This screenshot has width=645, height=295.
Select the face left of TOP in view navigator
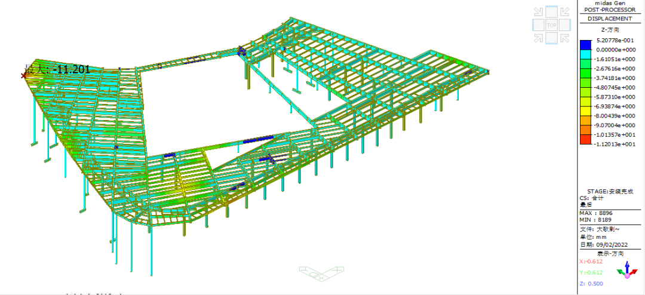pyautogui.click(x=538, y=25)
